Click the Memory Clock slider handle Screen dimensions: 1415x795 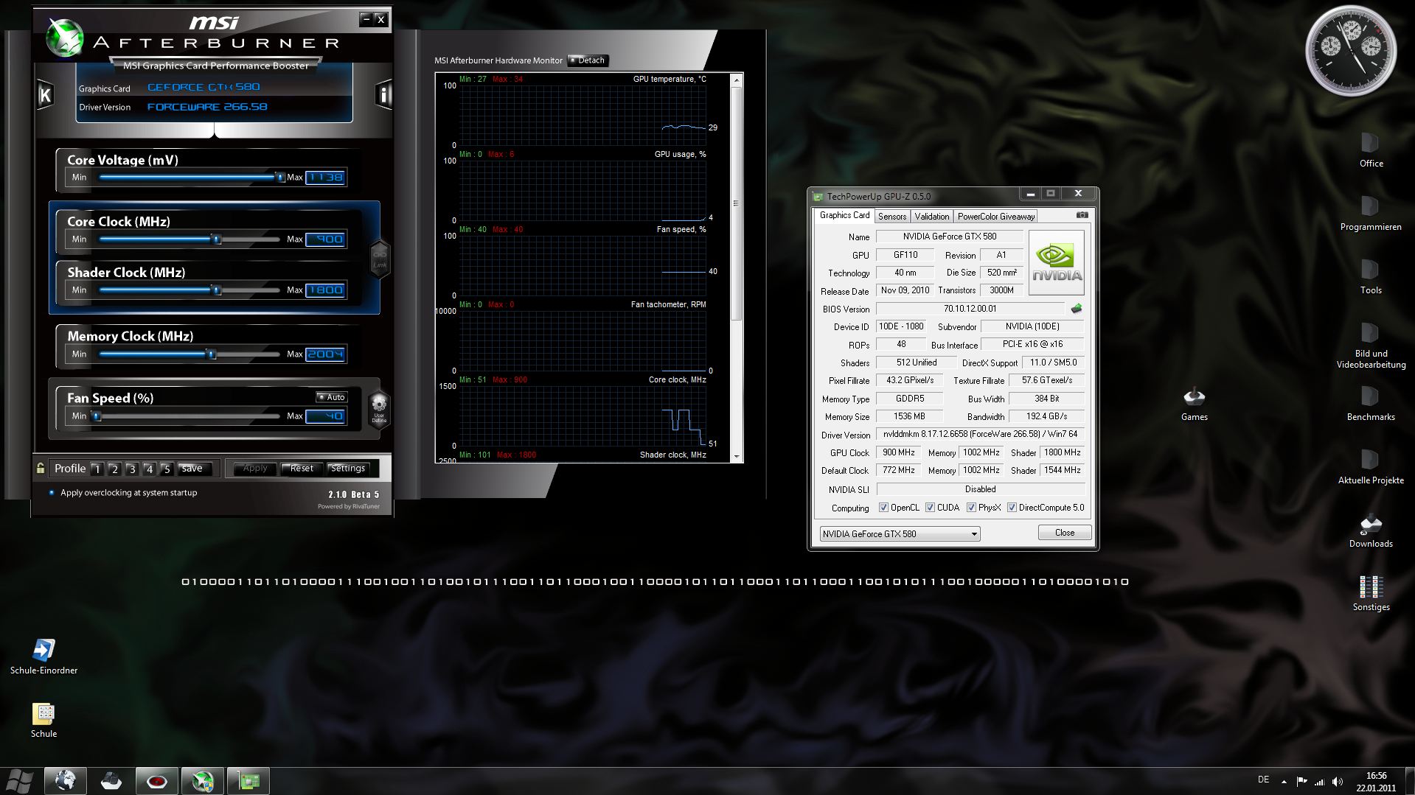(212, 354)
